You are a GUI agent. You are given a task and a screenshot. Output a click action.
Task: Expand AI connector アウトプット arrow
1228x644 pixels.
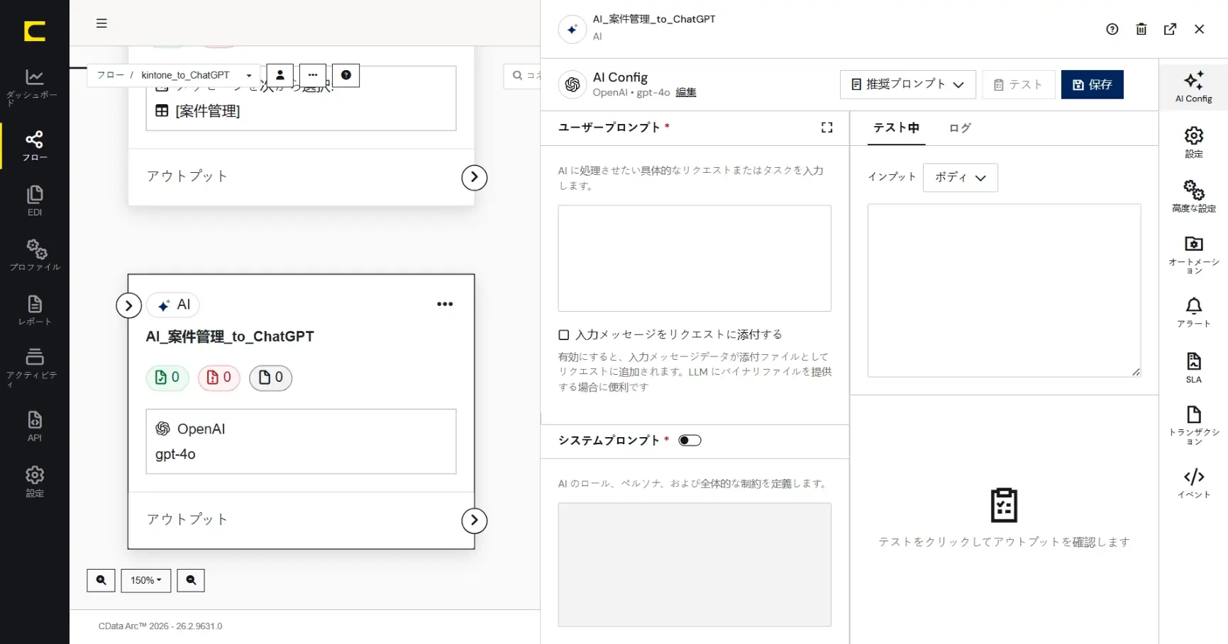(x=475, y=521)
